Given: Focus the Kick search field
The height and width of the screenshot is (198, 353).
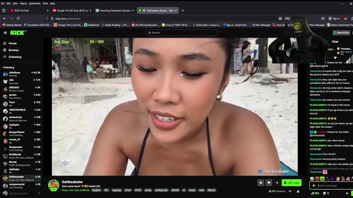Looking at the screenshot, I should coord(182,33).
